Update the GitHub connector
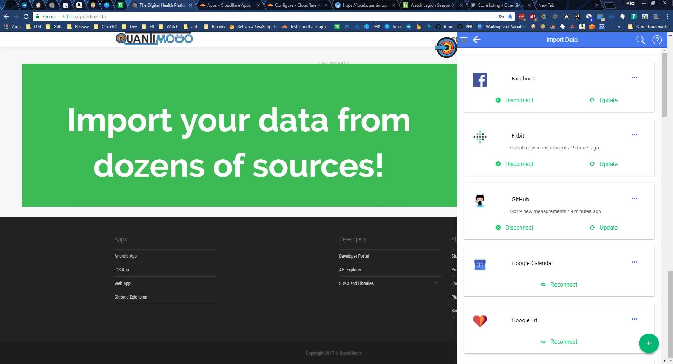Screen dimensions: 673x364 [604, 228]
